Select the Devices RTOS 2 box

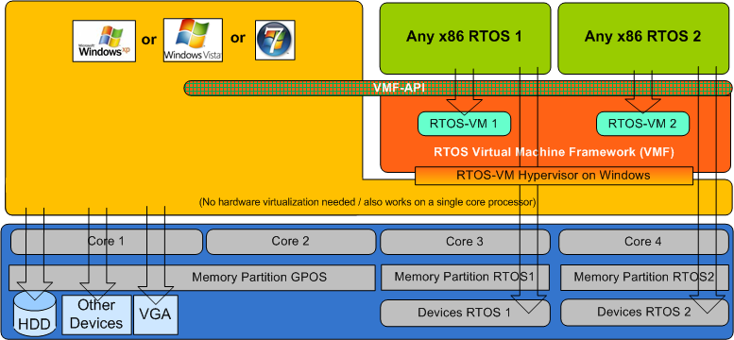point(643,313)
